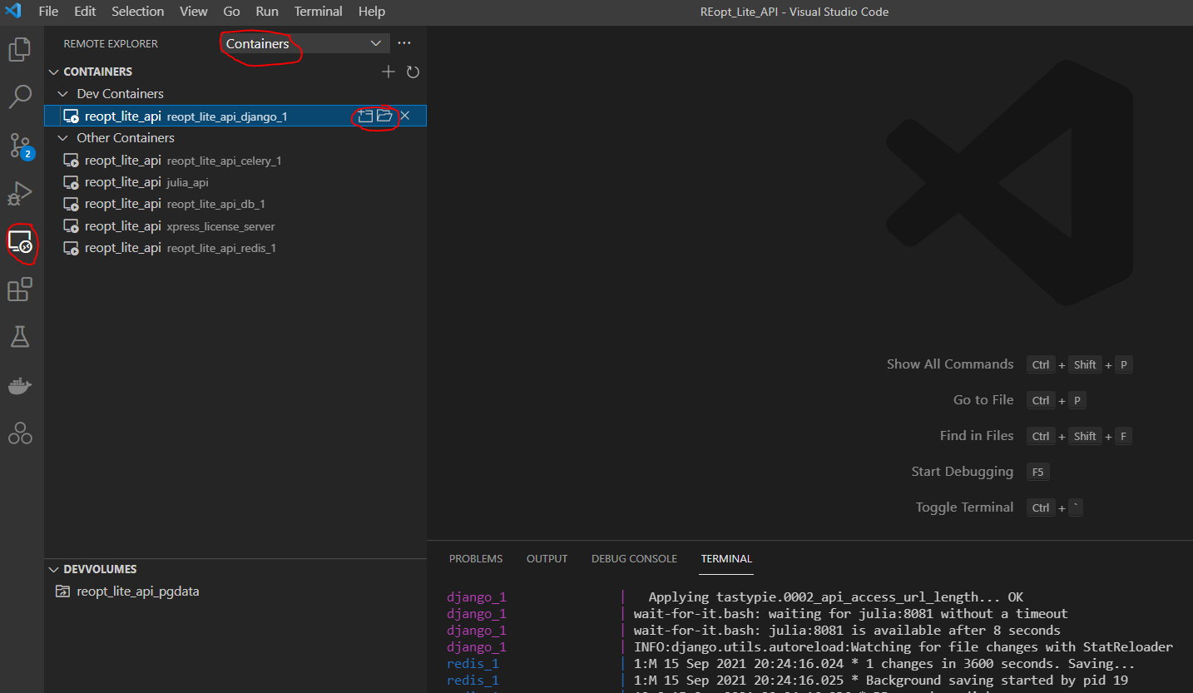Select the julia_api container
Viewport: 1193px width, 693px height.
187,182
